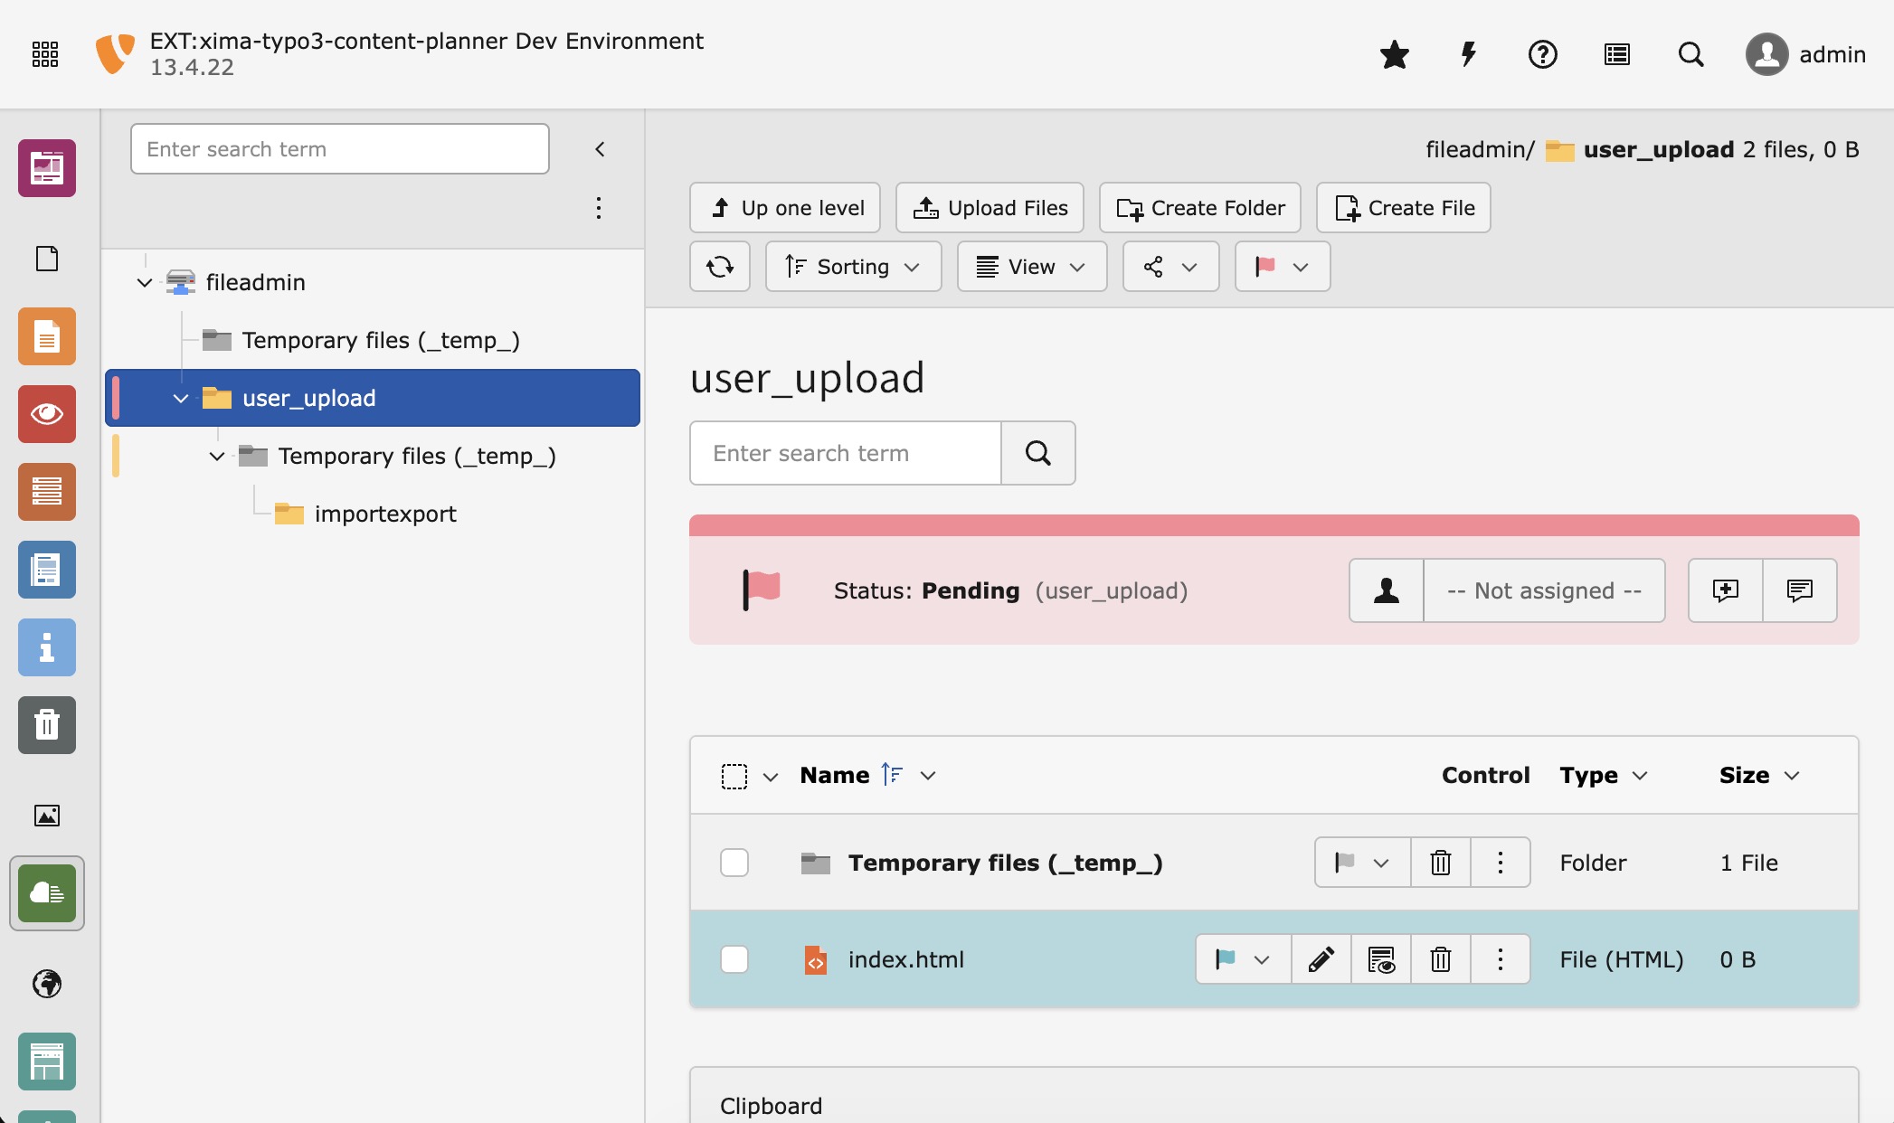Image resolution: width=1894 pixels, height=1123 pixels.
Task: Toggle the select-all checkbox in table header
Action: coord(735,775)
